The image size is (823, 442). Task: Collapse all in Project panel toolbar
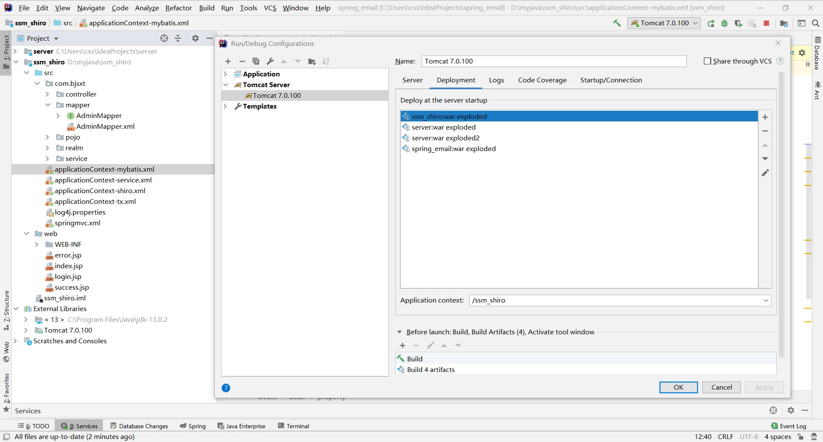[178, 38]
